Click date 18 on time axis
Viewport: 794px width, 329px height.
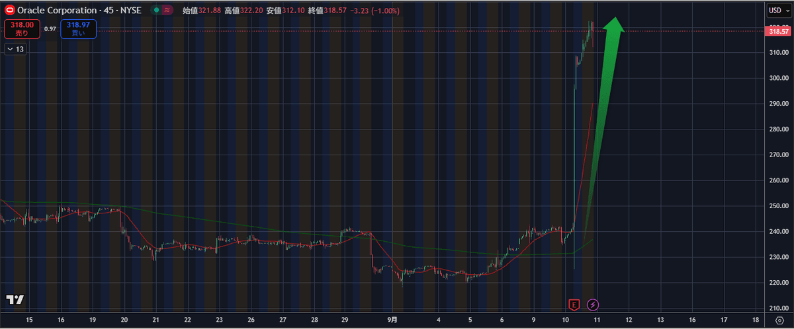(755, 320)
